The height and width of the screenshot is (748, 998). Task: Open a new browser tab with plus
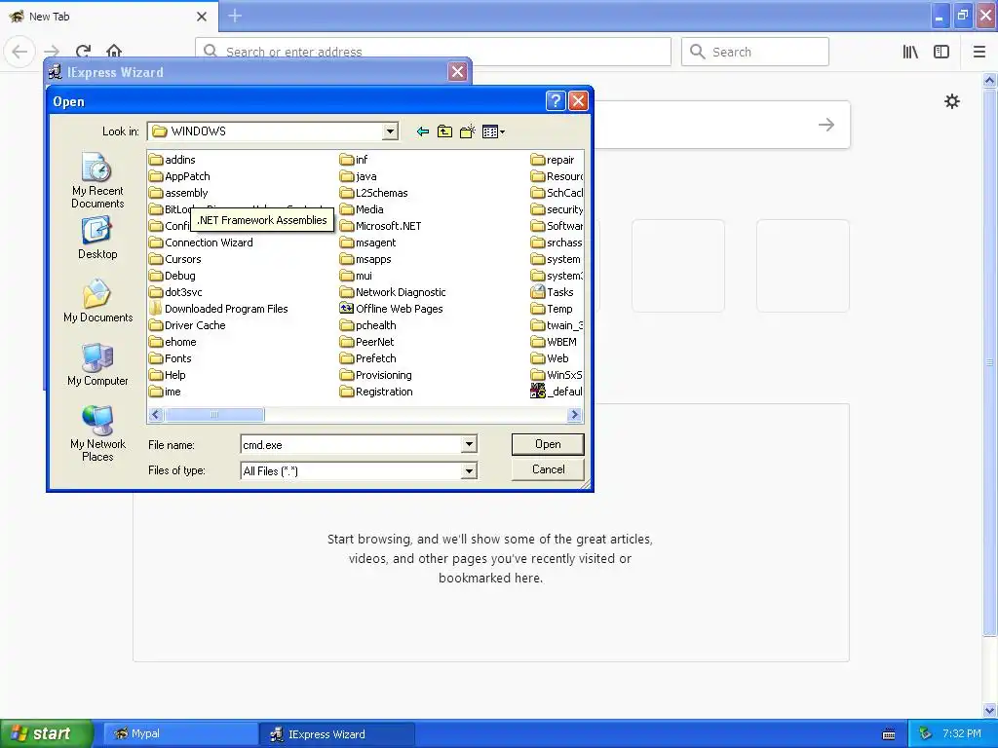[235, 16]
